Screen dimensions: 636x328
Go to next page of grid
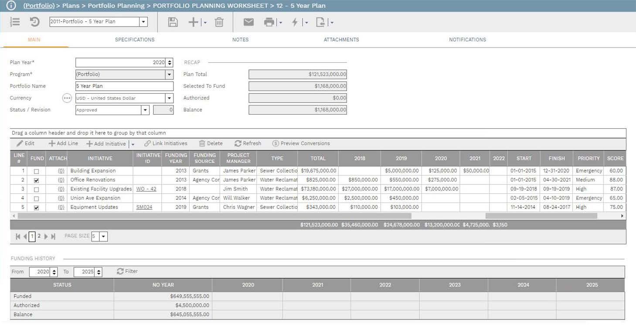[x=46, y=236]
